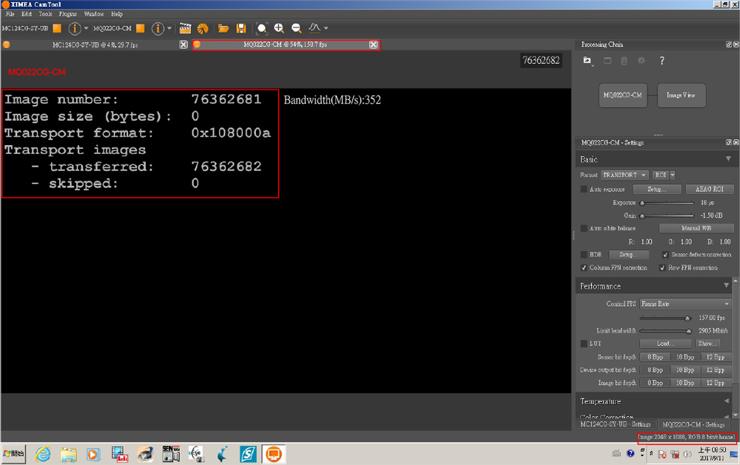Undock the MQ022CG-CM Settings panel

click(729, 143)
